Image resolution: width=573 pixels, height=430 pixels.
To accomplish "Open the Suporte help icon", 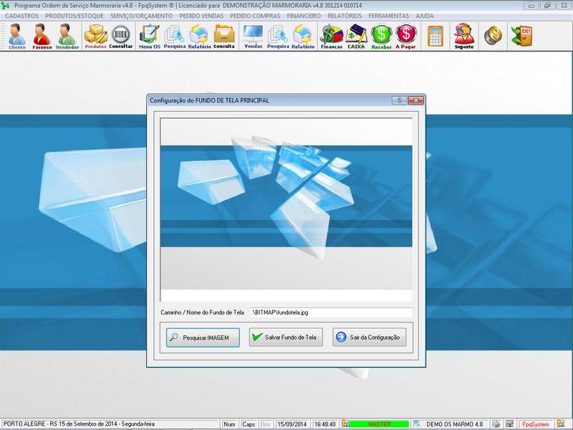I will point(463,37).
